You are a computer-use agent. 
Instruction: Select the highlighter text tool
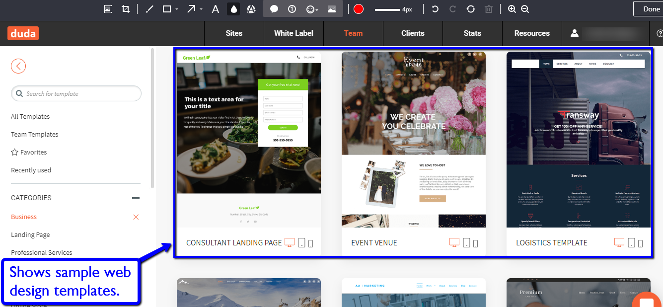251,9
